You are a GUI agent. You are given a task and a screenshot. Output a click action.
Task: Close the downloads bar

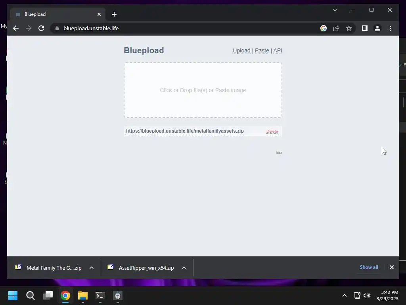(x=391, y=267)
